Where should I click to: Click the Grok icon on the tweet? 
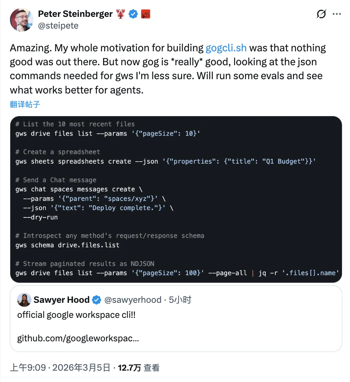pos(321,14)
